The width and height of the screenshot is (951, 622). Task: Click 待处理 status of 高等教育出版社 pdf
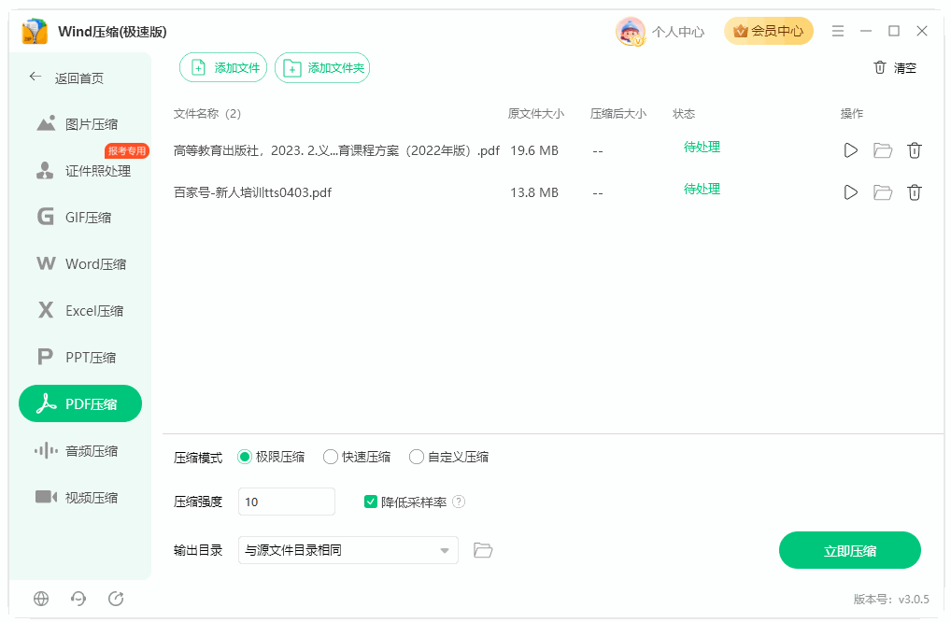click(x=702, y=147)
